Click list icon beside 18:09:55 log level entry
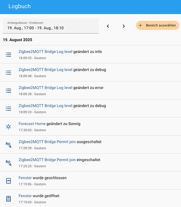 (x=8, y=55)
